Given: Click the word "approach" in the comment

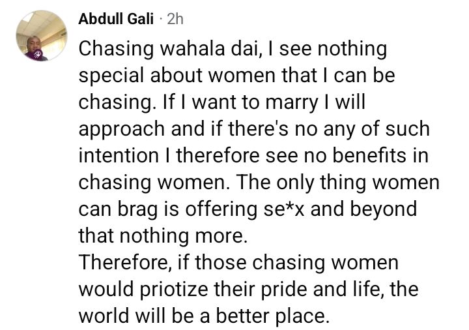Looking at the screenshot, I should [121, 129].
